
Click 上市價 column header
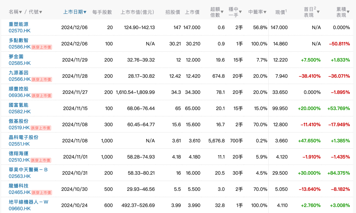pos(192,12)
